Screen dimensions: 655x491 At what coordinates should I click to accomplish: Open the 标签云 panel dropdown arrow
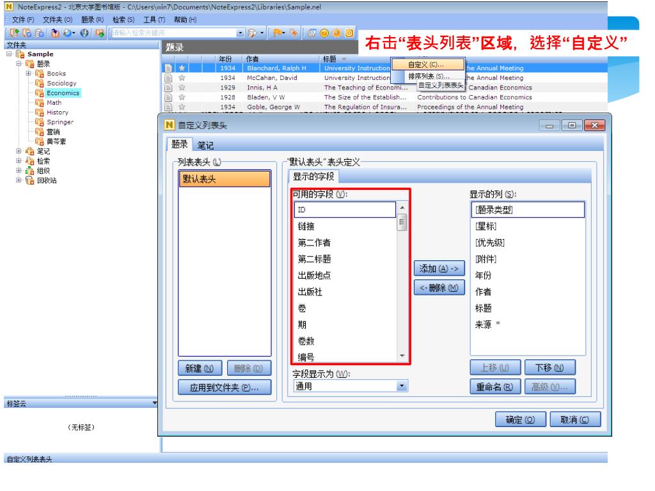[x=155, y=403]
